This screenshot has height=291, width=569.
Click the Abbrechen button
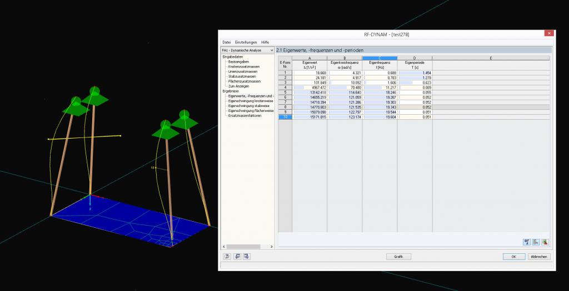point(539,257)
